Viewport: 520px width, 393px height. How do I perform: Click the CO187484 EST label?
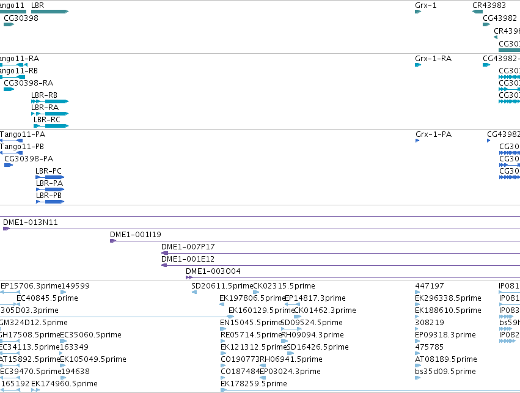[x=240, y=372]
